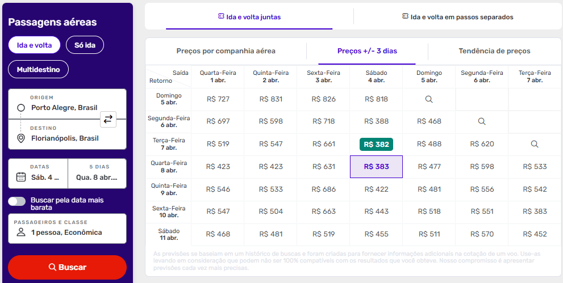This screenshot has width=563, height=283.
Task: Choose the Multidestino trip option
Action: [38, 69]
